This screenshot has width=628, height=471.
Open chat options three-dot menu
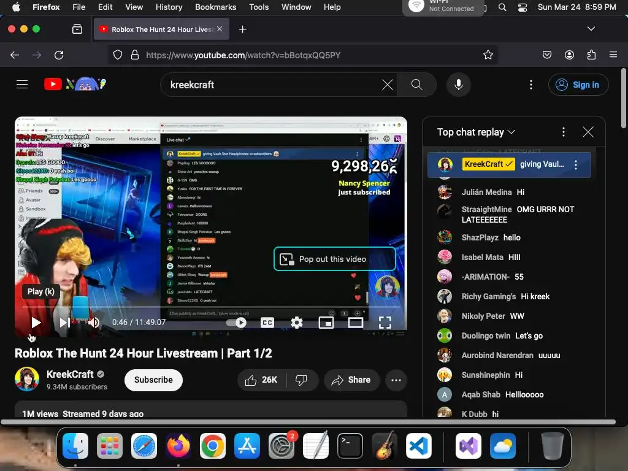[x=564, y=132]
